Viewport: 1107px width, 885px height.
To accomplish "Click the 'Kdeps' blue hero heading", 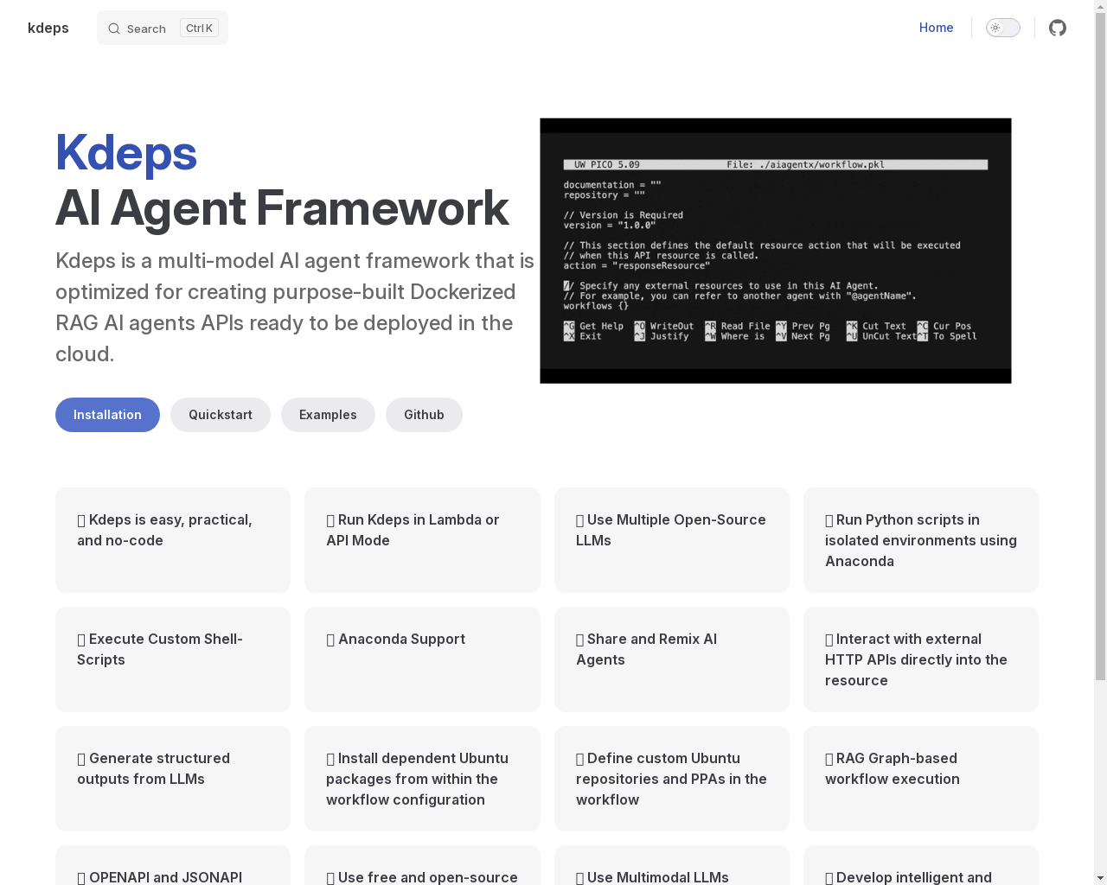I will pos(126,153).
